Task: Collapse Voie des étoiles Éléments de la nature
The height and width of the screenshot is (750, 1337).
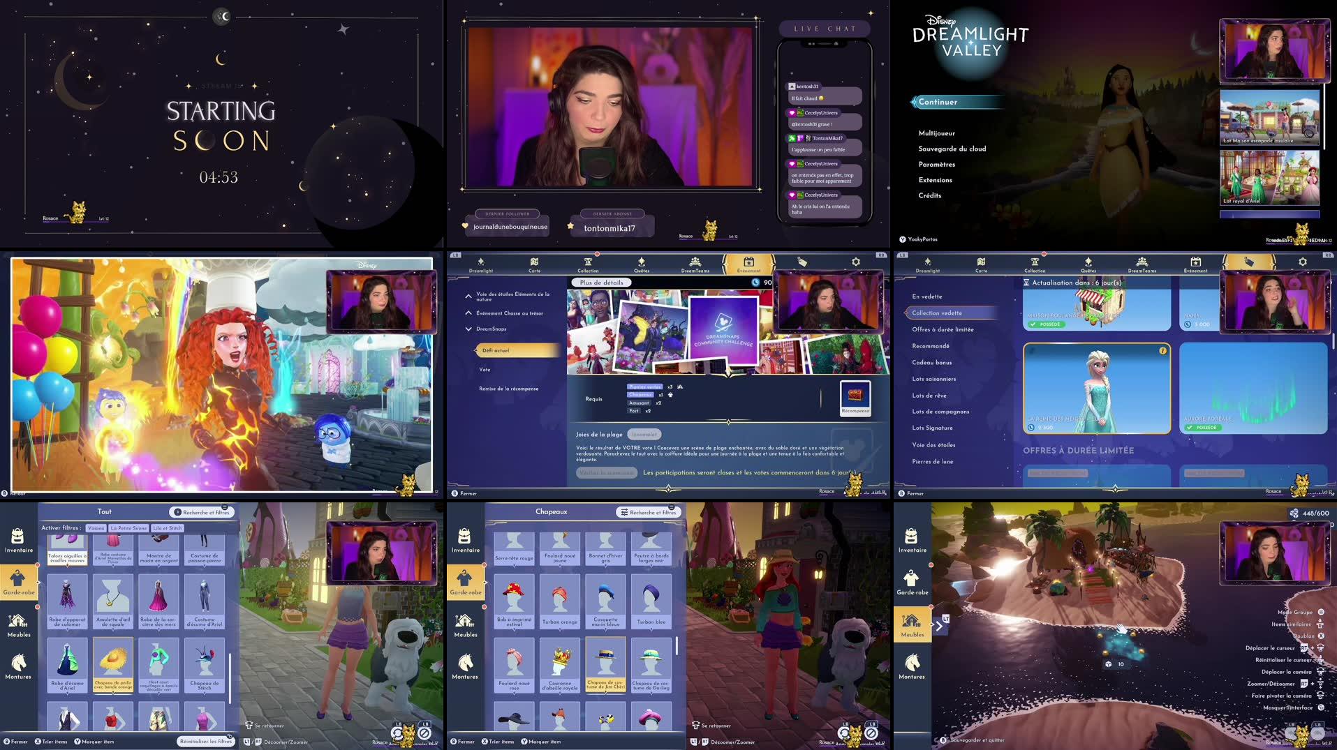Action: tap(468, 297)
